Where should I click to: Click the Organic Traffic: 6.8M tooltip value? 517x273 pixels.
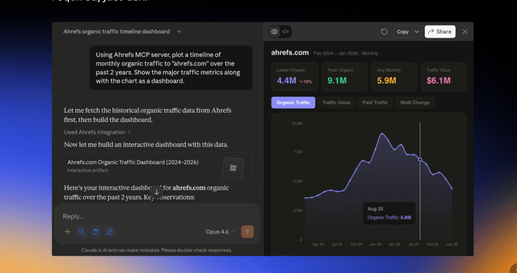[x=389, y=218]
